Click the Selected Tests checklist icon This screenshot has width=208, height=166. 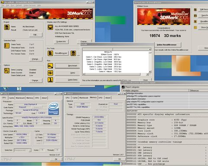pos(7,46)
